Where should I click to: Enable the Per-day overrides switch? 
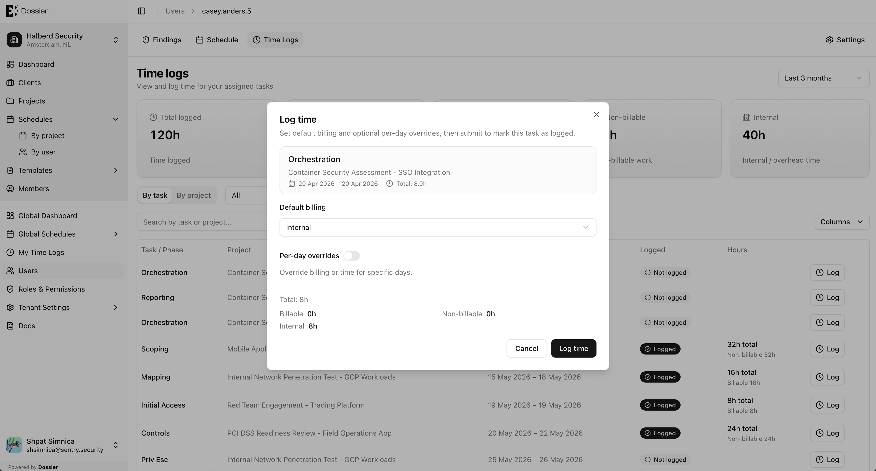351,256
